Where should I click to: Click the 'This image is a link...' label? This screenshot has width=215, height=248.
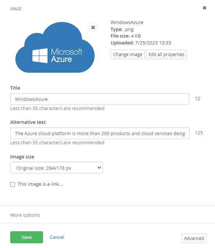tap(40, 184)
